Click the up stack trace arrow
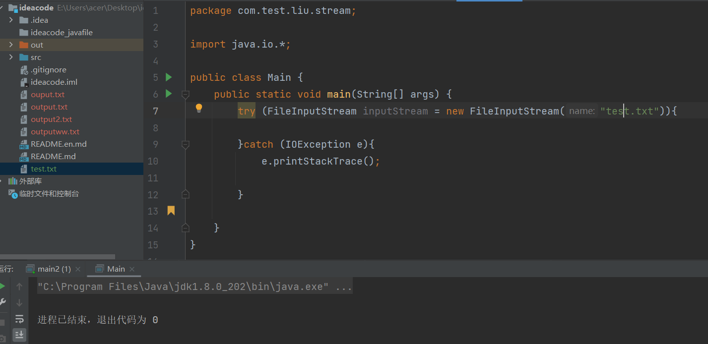 pyautogui.click(x=20, y=287)
